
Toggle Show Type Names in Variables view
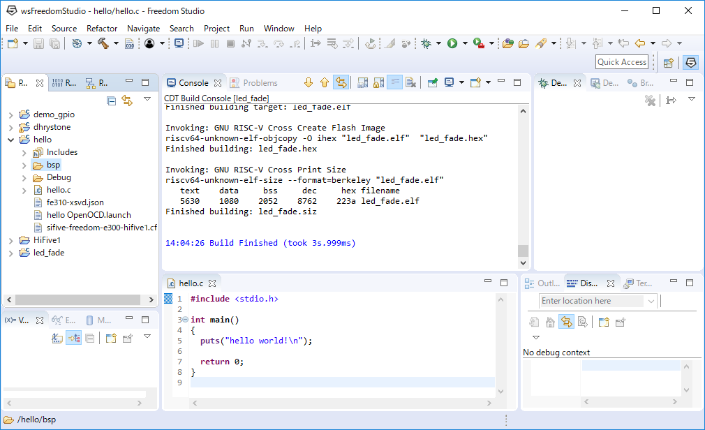point(57,338)
